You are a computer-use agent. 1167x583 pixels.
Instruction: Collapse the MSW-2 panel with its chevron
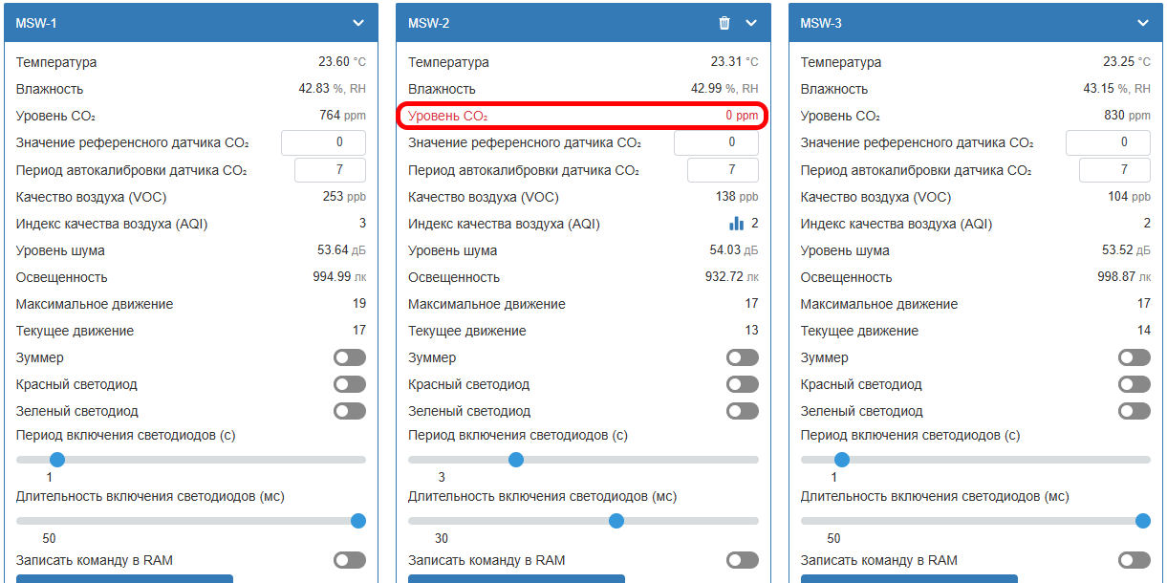coord(751,23)
